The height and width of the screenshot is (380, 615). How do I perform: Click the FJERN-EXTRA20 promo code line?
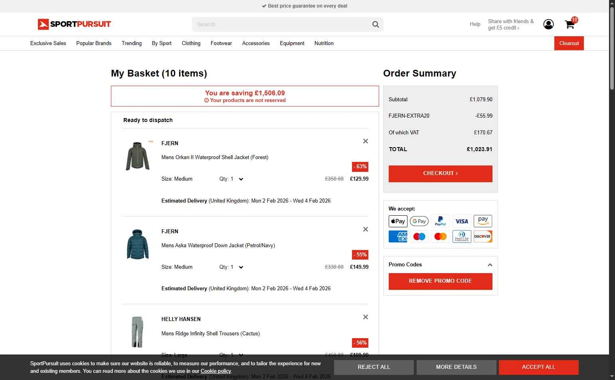440,116
